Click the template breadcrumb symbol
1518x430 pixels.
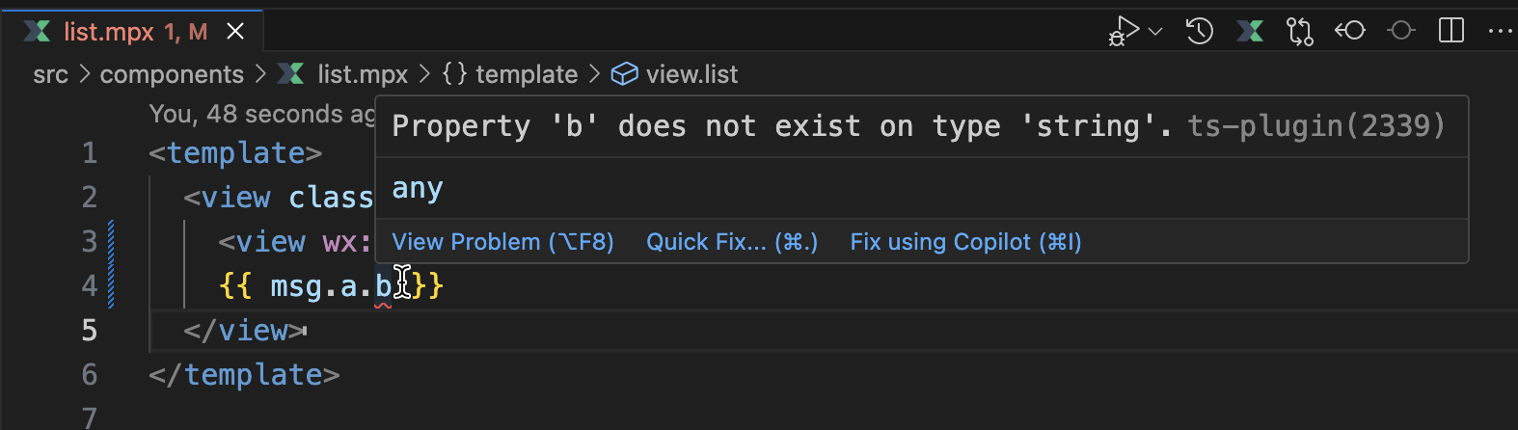tap(510, 74)
